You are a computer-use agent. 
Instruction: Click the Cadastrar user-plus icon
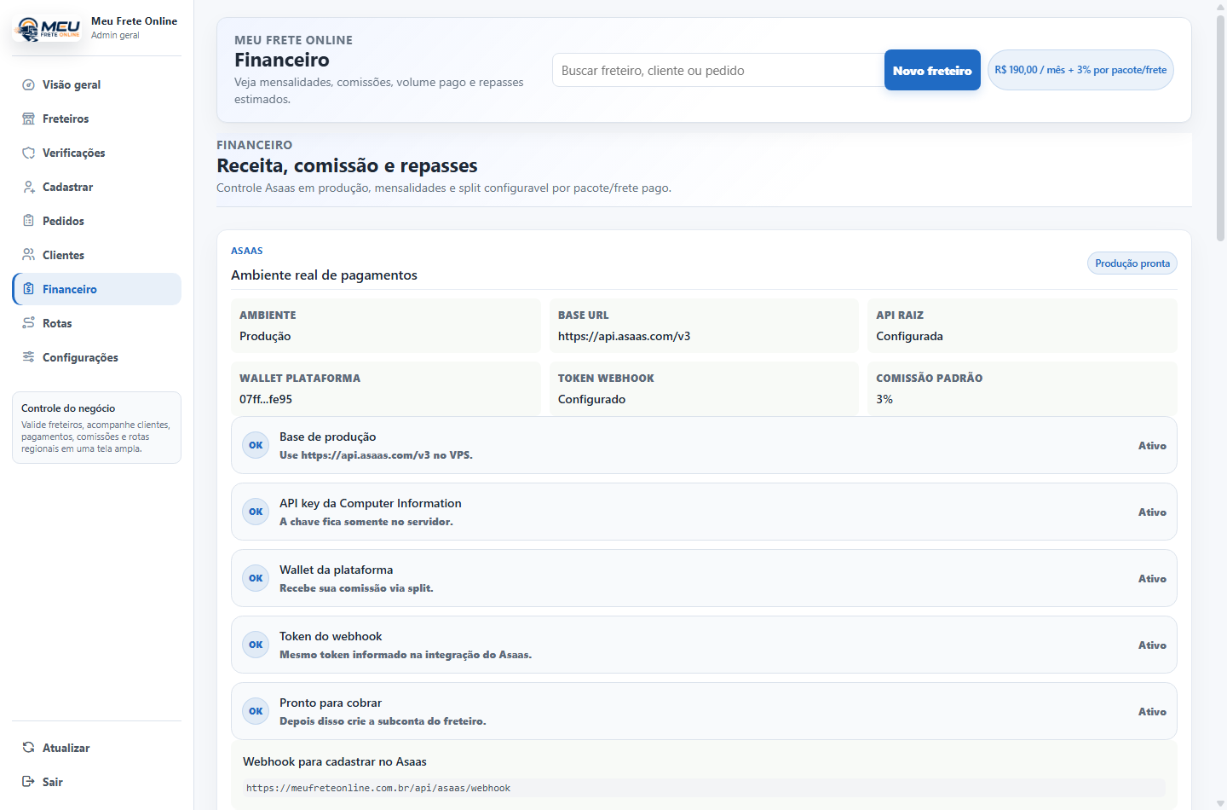[28, 187]
